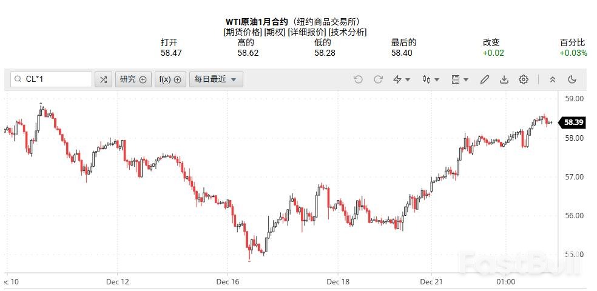The height and width of the screenshot is (291, 597).
Task: Collapse the toolbar with double chevron
Action: [552, 79]
